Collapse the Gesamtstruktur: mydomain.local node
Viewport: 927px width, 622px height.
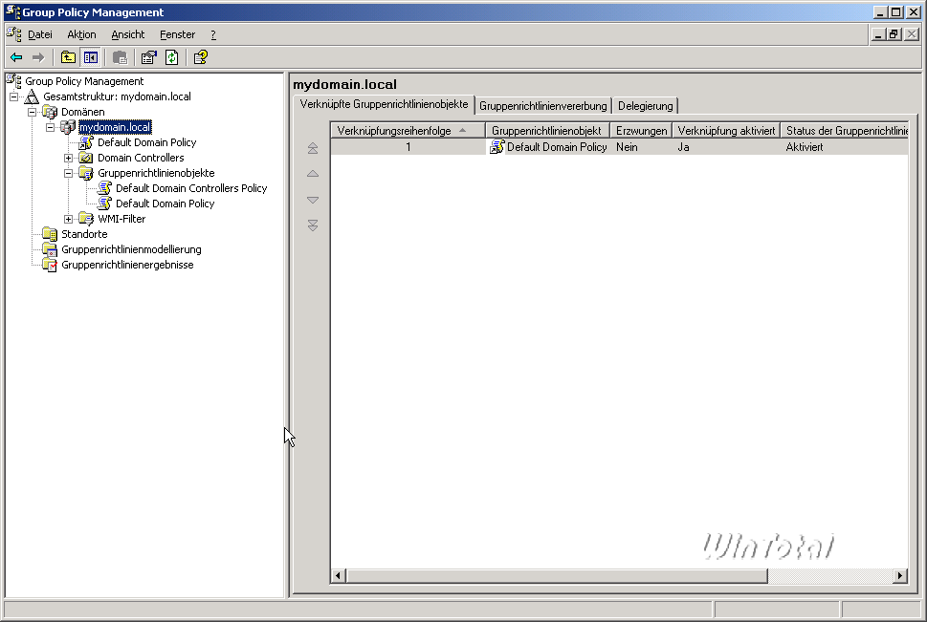13,97
